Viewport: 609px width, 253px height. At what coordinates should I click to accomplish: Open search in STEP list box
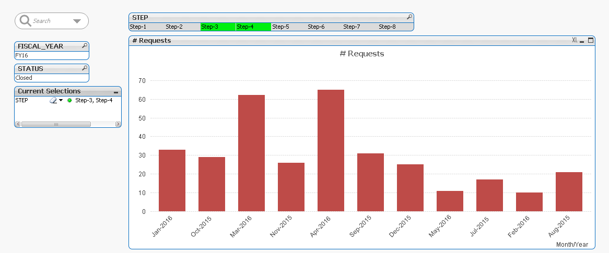[x=409, y=17]
